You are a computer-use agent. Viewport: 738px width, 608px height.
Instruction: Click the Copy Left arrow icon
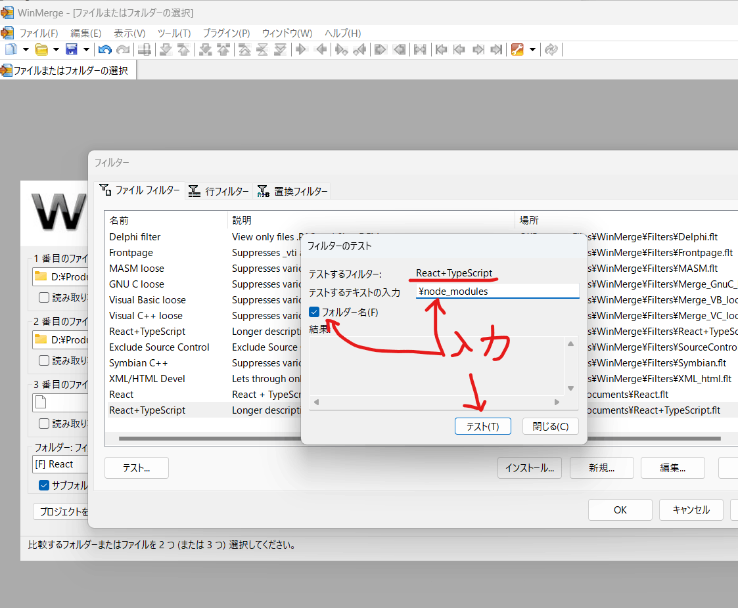321,49
